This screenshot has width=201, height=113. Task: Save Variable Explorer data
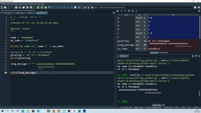pyautogui.click(x=122, y=11)
